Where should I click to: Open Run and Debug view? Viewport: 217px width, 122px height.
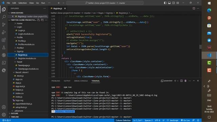(x=4, y=32)
